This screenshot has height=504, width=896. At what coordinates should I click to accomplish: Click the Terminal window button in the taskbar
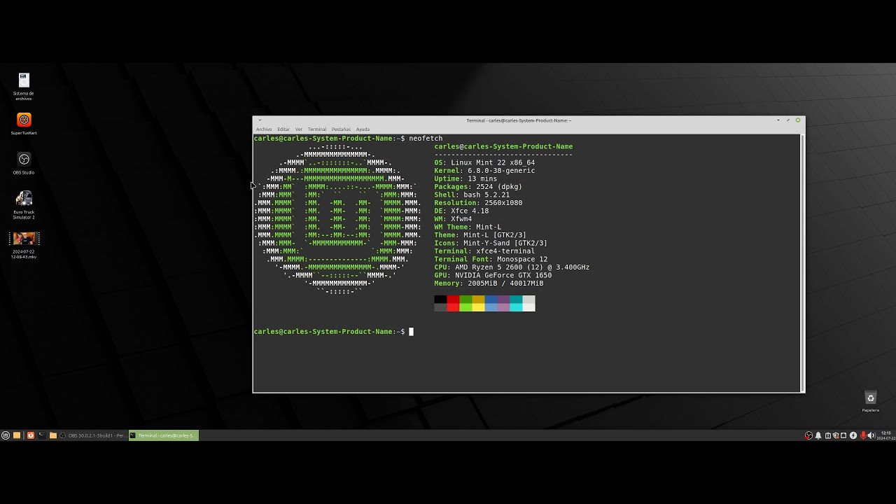pos(164,435)
